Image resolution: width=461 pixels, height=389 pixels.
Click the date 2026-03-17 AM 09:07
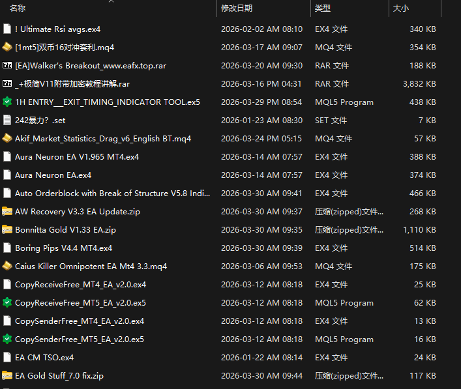(x=261, y=48)
